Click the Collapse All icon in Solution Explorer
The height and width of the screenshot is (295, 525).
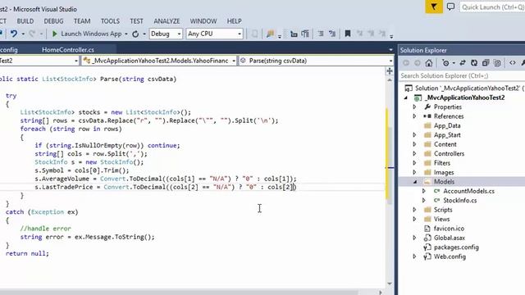pos(486,62)
